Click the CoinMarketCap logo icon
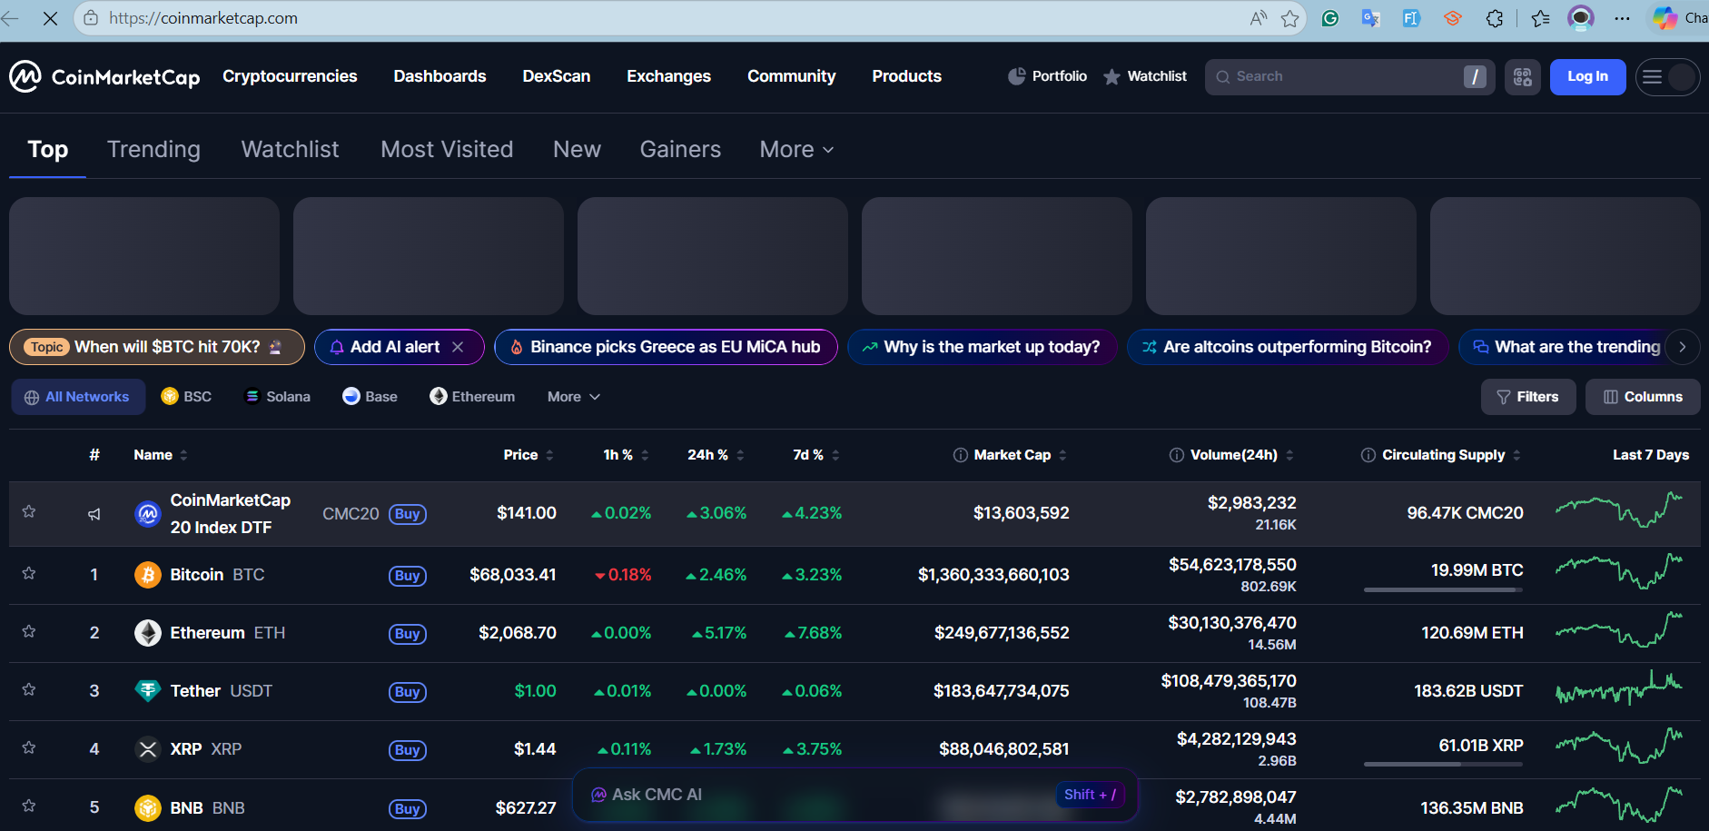Image resolution: width=1709 pixels, height=831 pixels. pyautogui.click(x=25, y=77)
